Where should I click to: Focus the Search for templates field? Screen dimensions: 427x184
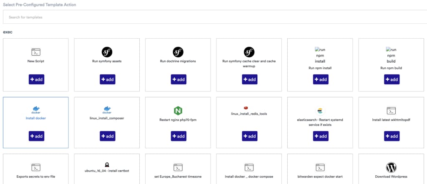coord(213,17)
